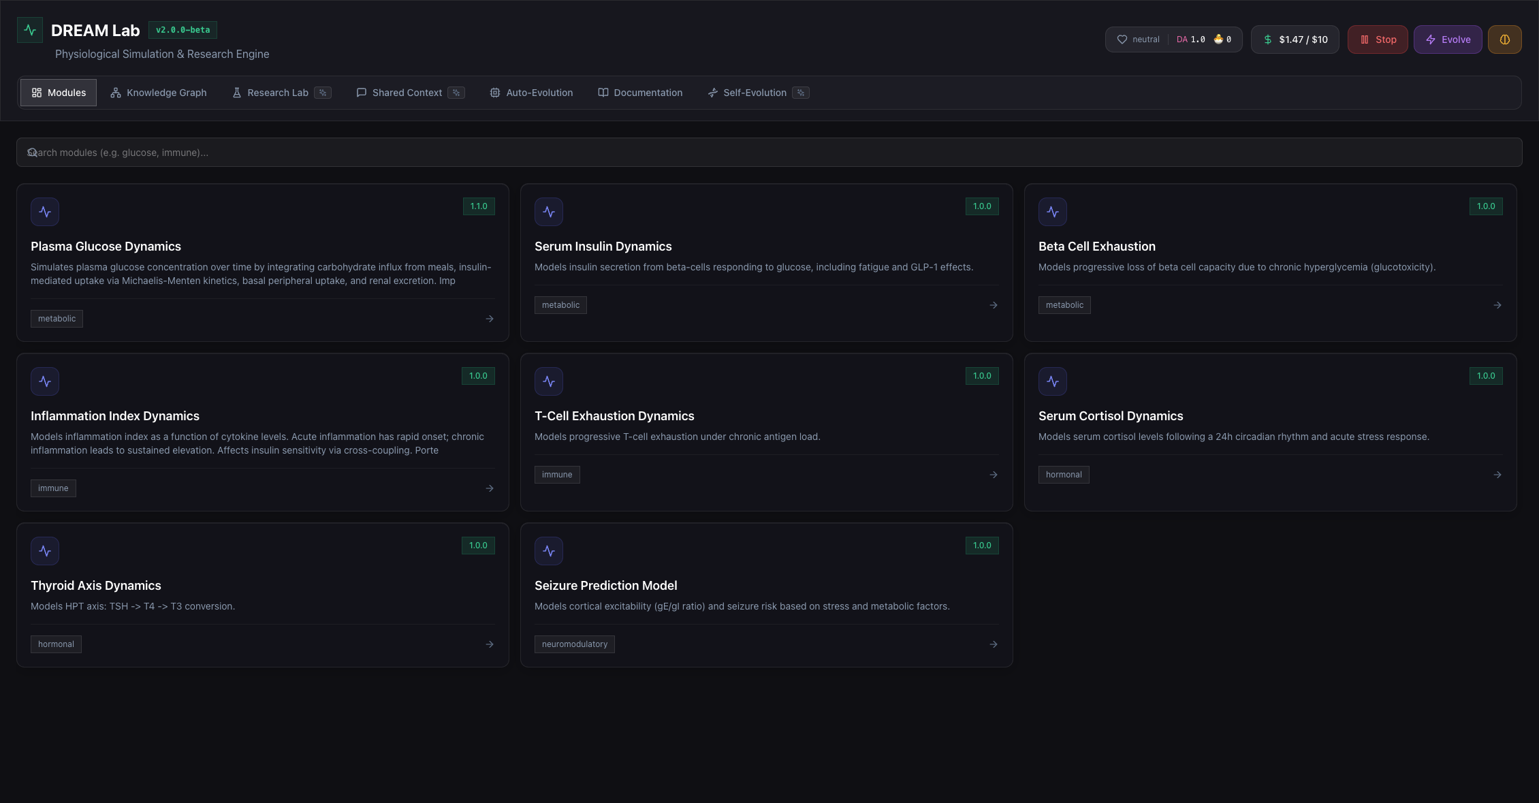Click the heart icon beside the neutral mood
This screenshot has width=1539, height=803.
pos(1122,40)
